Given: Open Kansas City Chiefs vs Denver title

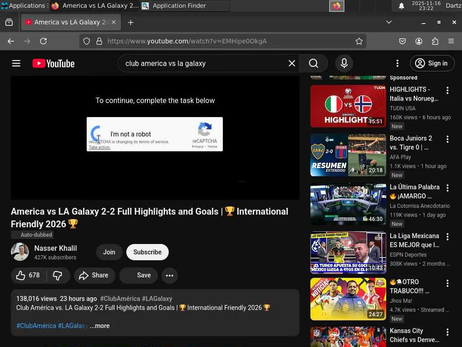Looking at the screenshot, I should 415,335.
